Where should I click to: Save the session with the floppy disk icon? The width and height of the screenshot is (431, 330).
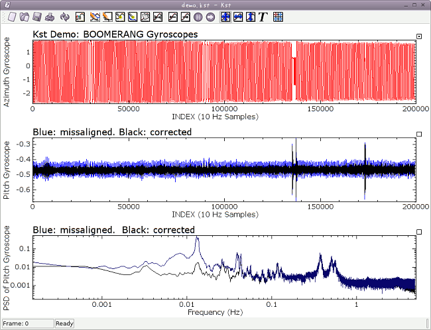coord(38,17)
